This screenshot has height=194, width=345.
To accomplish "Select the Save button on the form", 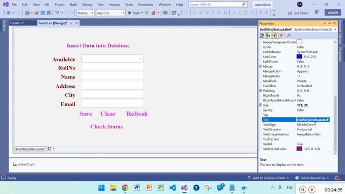I will click(x=86, y=114).
